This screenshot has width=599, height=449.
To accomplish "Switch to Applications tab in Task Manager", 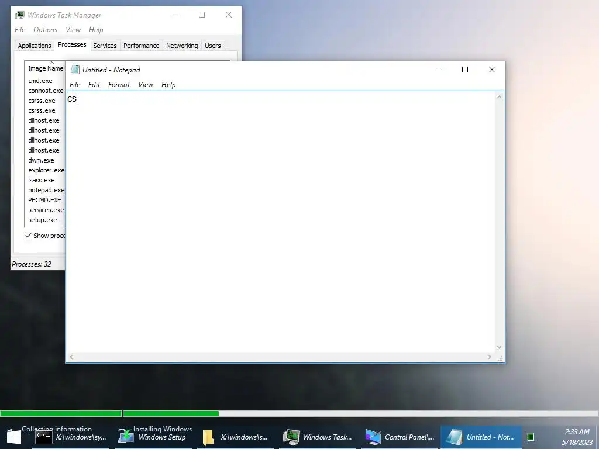I will click(35, 46).
